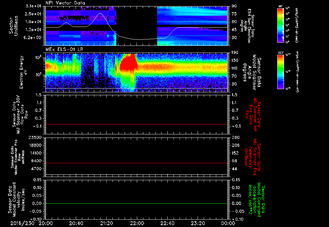Click the "14100" scanner position tick label
The height and width of the screenshot is (227, 329).
[x=35, y=153]
